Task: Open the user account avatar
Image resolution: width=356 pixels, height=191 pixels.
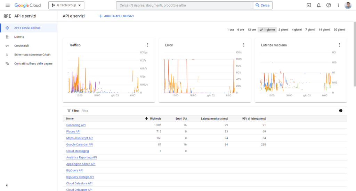Action: [x=348, y=5]
